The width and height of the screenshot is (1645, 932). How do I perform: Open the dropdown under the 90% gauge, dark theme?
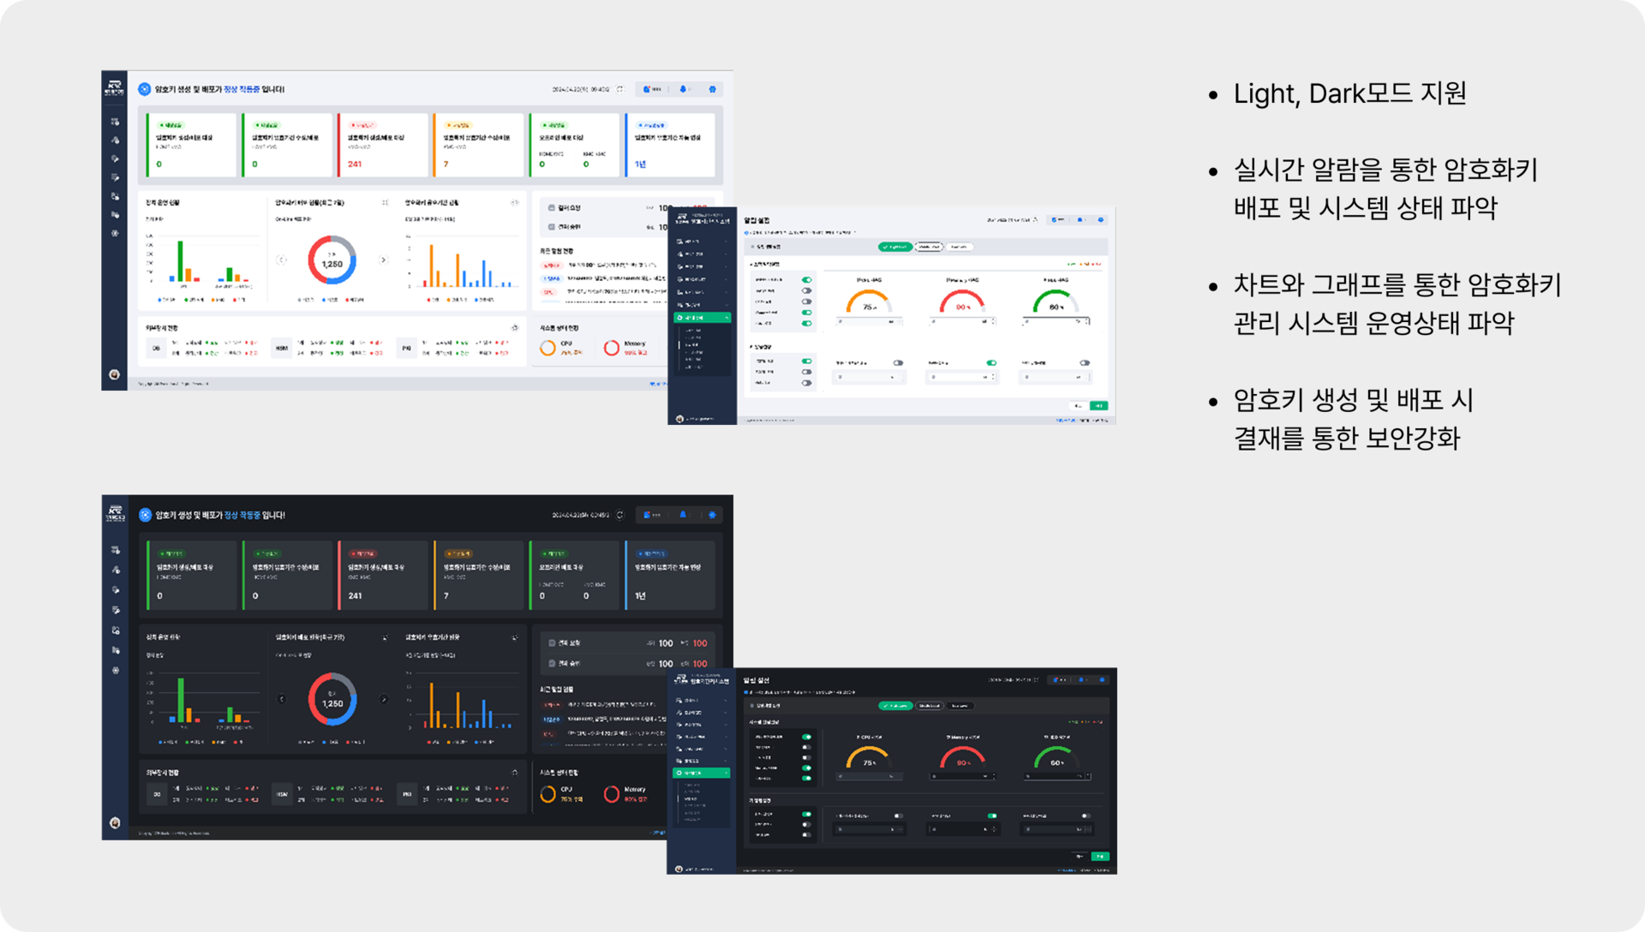coord(963,777)
